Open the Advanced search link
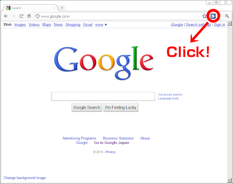 pyautogui.click(x=170, y=94)
